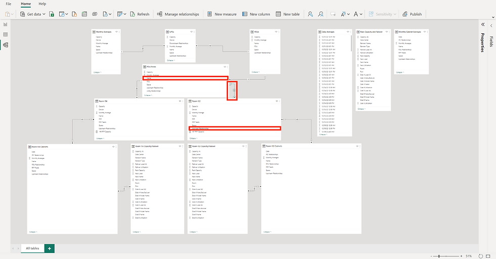
Task: Open the Recent sources dropdown
Action: click(x=110, y=14)
